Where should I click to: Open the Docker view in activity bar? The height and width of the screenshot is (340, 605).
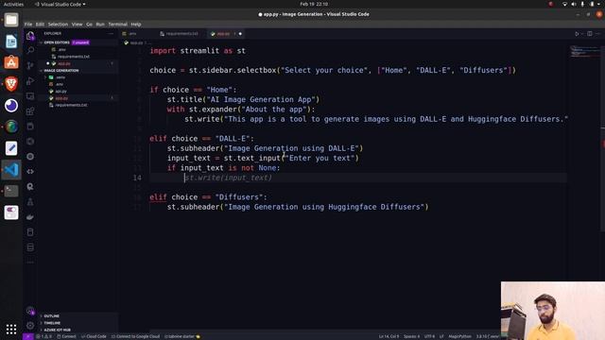click(30, 217)
